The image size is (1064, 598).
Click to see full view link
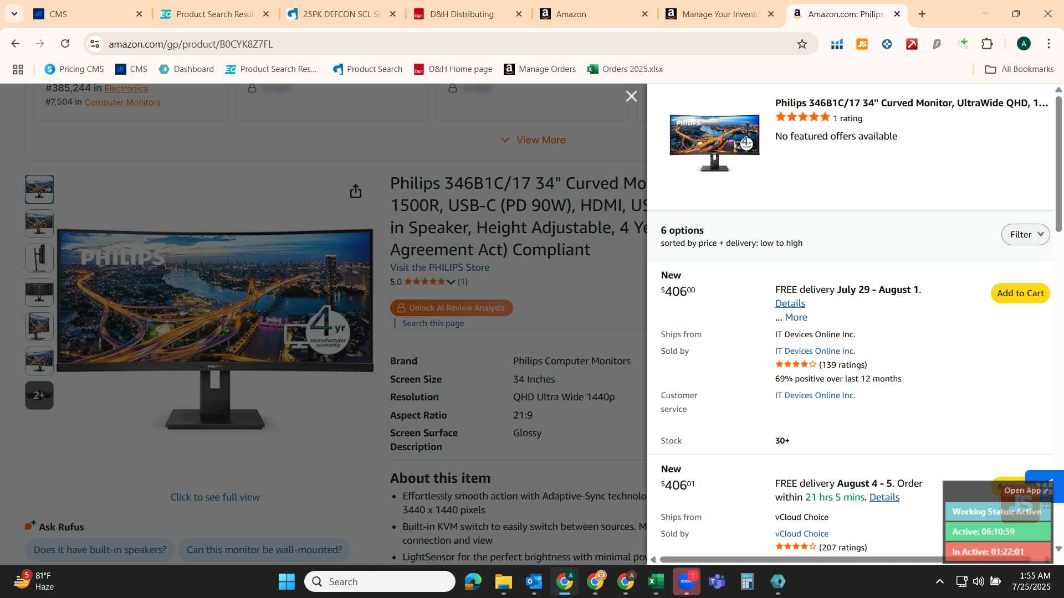215,497
